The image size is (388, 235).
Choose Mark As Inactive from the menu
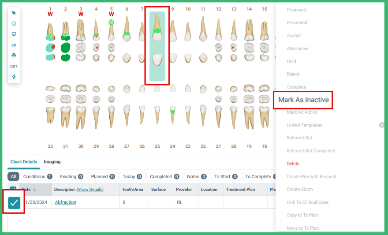coord(303,100)
